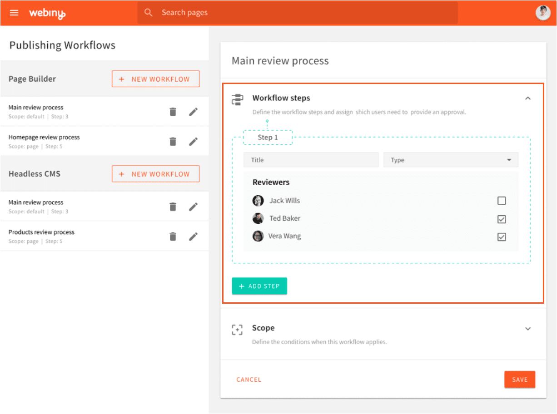
Task: Click the Add Step button
Action: 259,286
